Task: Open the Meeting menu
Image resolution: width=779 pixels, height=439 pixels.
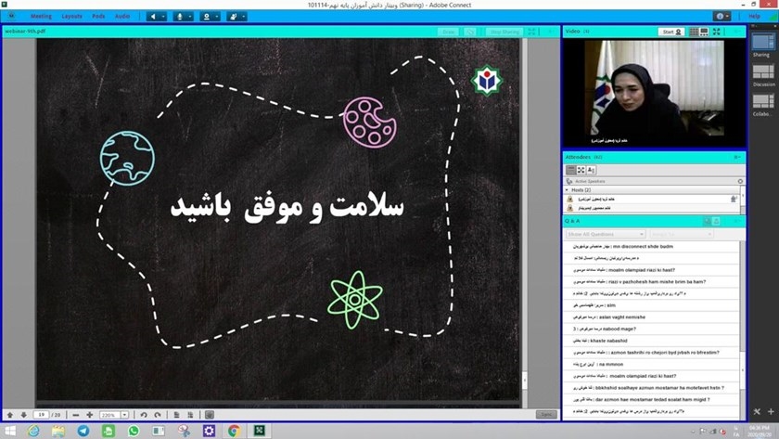Action: (41, 17)
